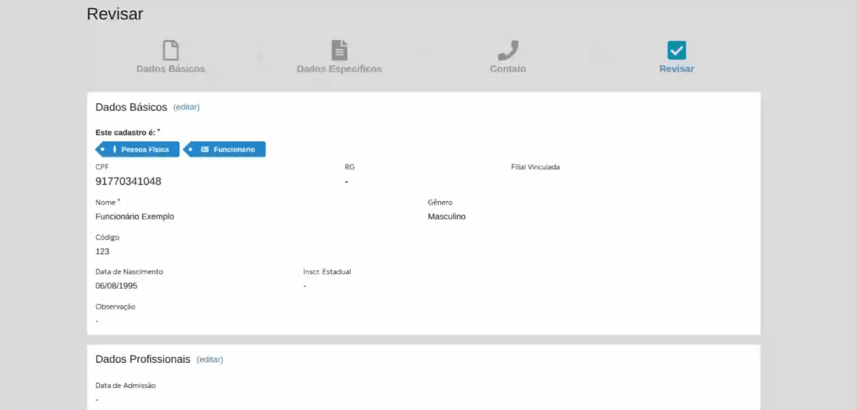
Task: Click the Dados Específicos lined-page step icon
Action: coord(339,50)
